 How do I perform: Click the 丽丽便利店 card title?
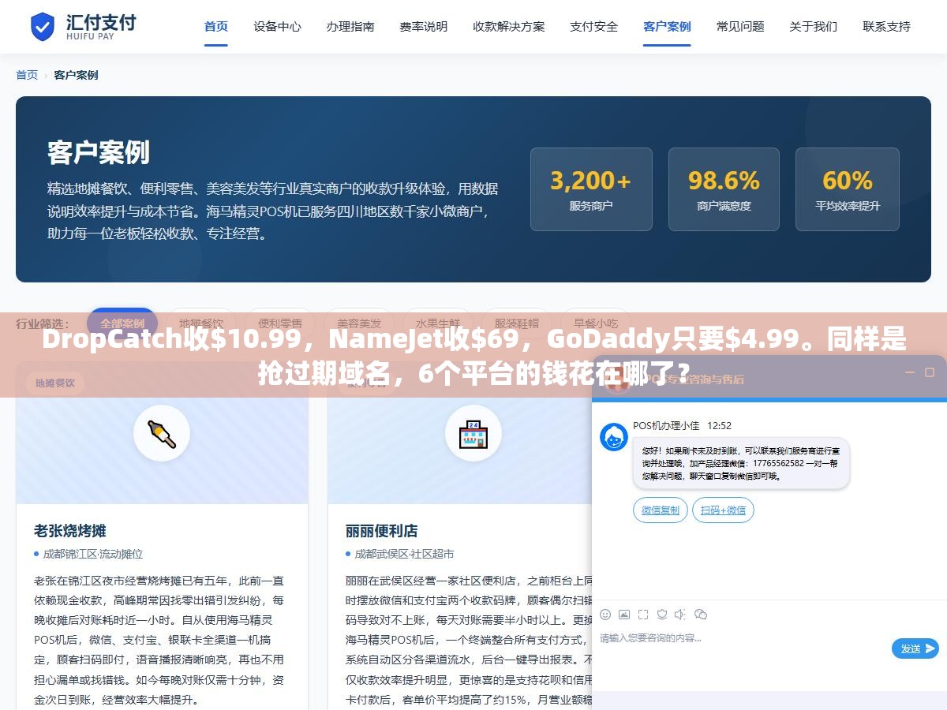pyautogui.click(x=382, y=530)
